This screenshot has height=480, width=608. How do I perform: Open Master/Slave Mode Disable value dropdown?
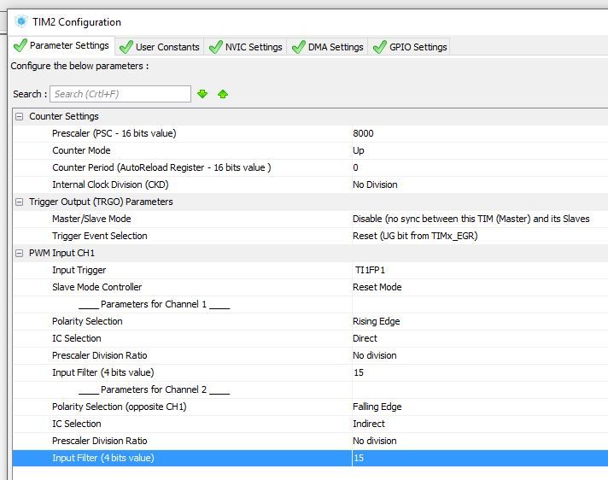(471, 219)
